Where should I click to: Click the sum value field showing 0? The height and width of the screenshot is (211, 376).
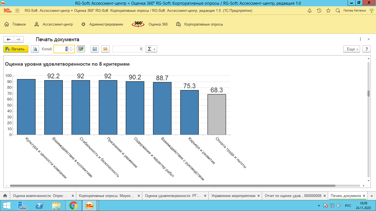[127, 49]
